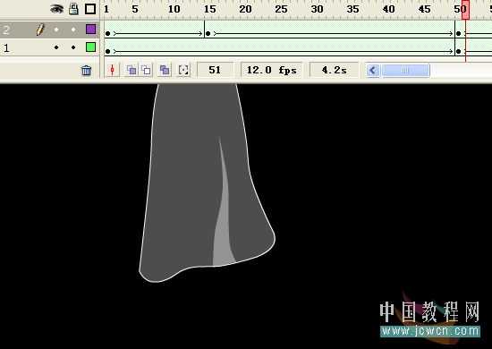Select layer 1 keyframe at frame 1
Viewport: 492px width, 349px height.
click(x=107, y=51)
